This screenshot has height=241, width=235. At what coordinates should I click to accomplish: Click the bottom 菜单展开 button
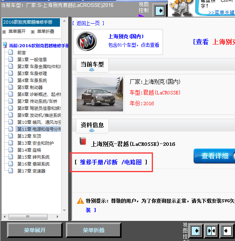(x=35, y=230)
